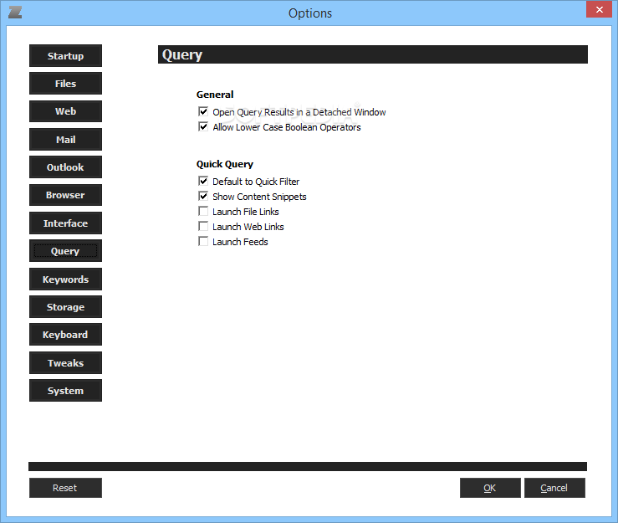Select the Query sidebar button
Screen dimensions: 618x523
[x=65, y=251]
